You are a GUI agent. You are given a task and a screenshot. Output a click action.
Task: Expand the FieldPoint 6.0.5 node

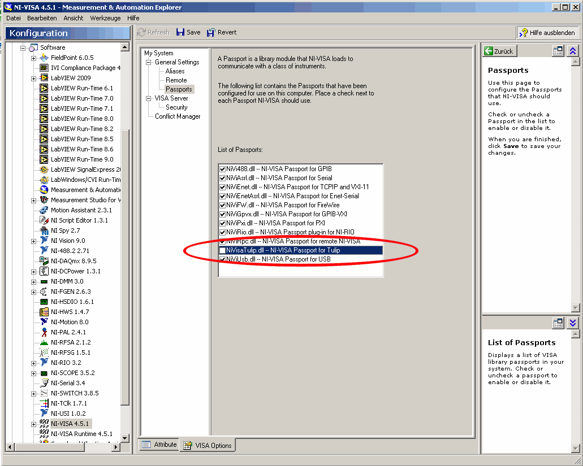(x=33, y=58)
